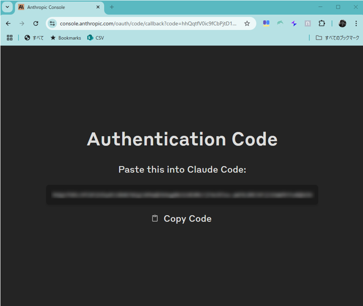Open a new browser tab
363x306 pixels.
tap(112, 7)
